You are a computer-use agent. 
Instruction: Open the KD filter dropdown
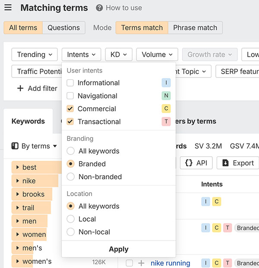(119, 55)
